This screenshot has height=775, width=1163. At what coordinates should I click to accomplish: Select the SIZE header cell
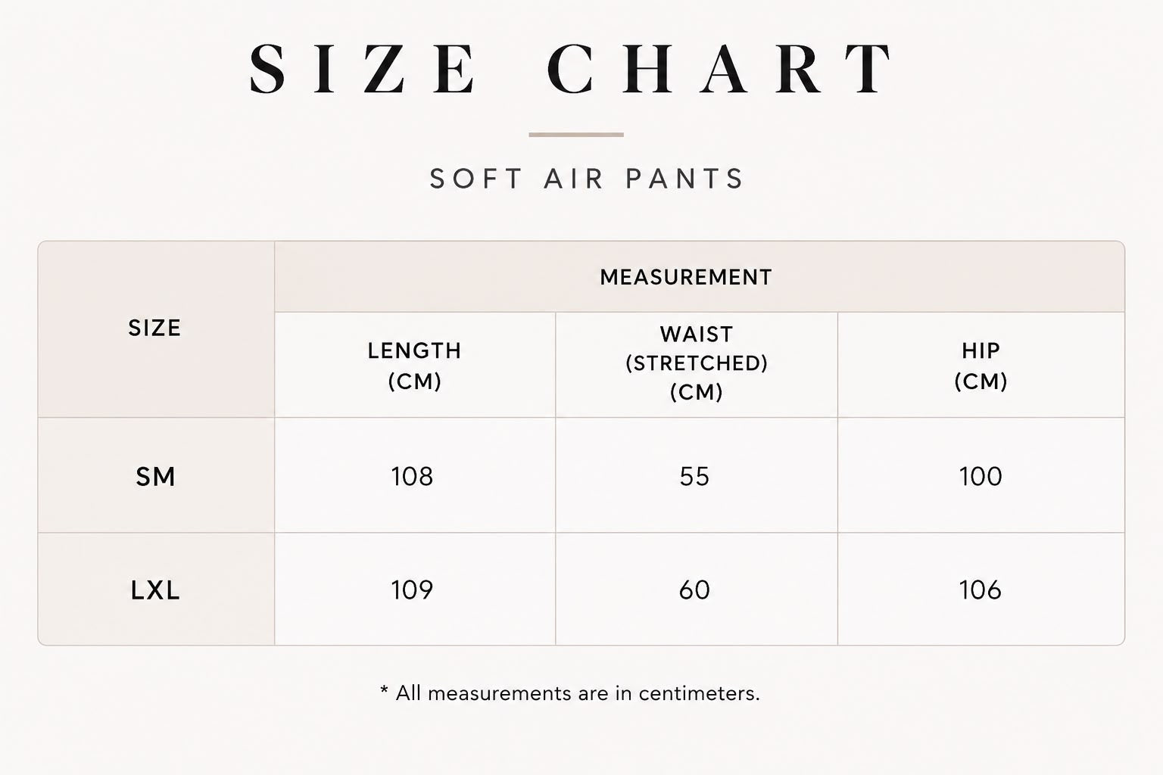pyautogui.click(x=156, y=329)
